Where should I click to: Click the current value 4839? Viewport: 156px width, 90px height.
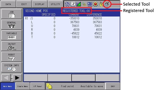76,30
